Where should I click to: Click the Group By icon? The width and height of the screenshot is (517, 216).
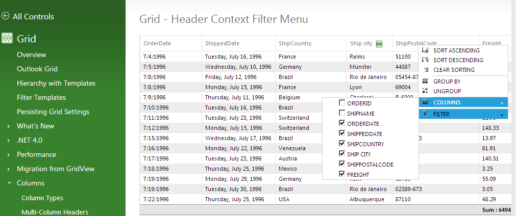tap(425, 82)
